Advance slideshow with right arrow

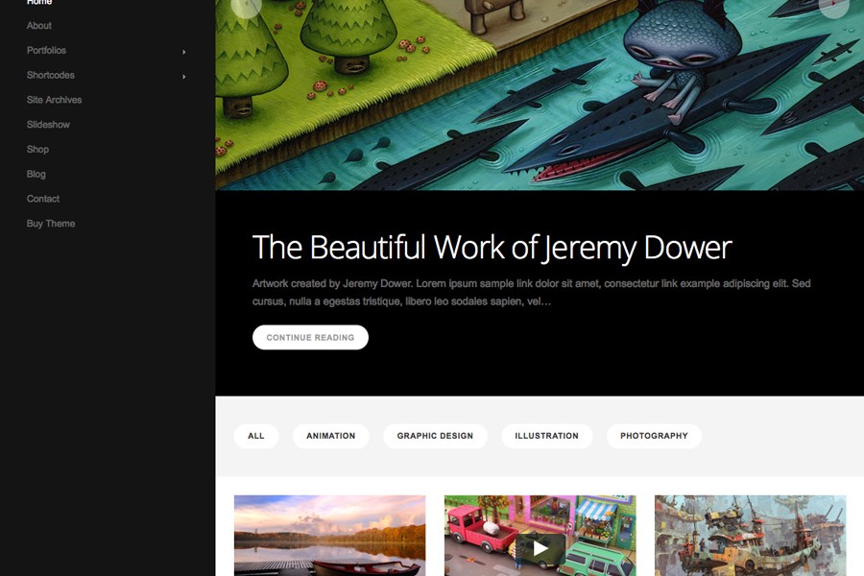[x=833, y=7]
